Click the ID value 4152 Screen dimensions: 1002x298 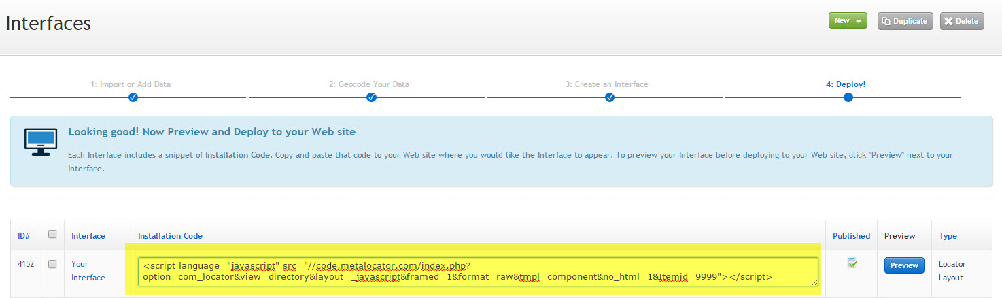[x=26, y=263]
